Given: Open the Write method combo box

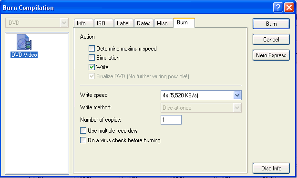Looking at the screenshot, I should (201, 108).
